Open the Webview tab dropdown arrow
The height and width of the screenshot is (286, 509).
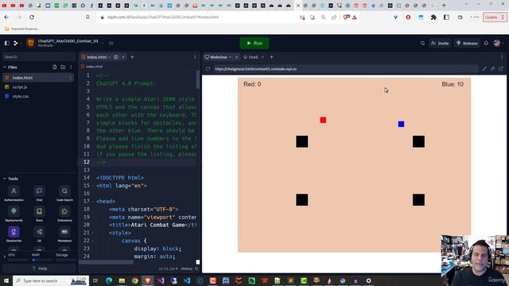(x=230, y=57)
